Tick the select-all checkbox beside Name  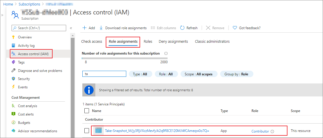point(87,111)
